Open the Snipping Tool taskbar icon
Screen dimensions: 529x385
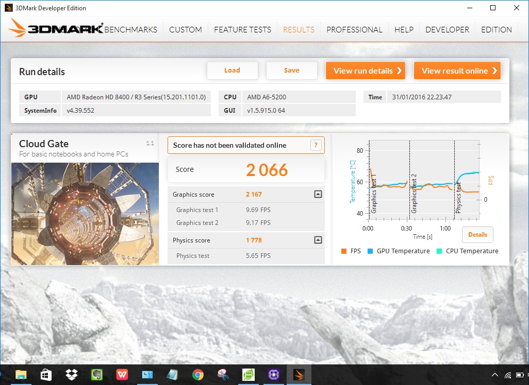tap(223, 375)
